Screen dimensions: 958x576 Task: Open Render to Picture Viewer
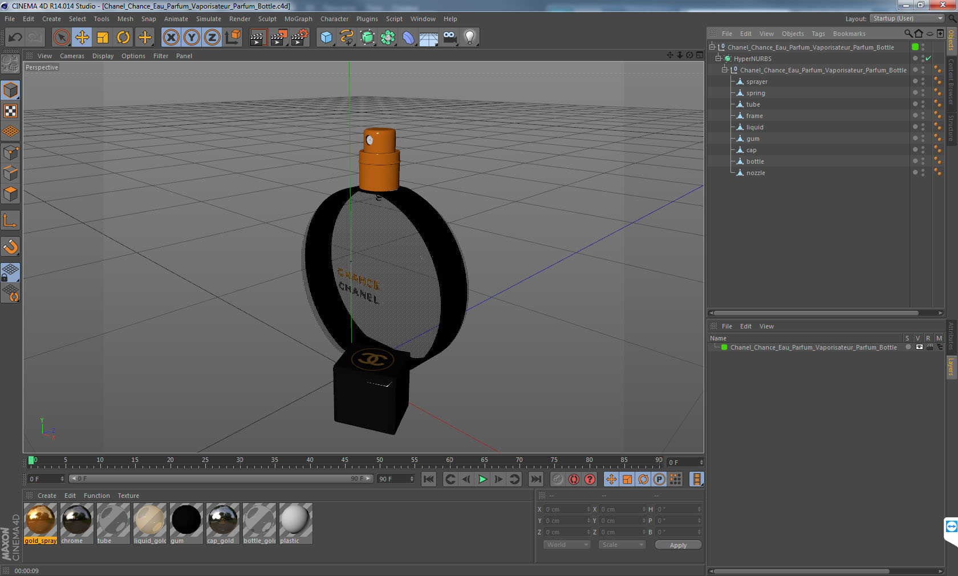point(278,38)
